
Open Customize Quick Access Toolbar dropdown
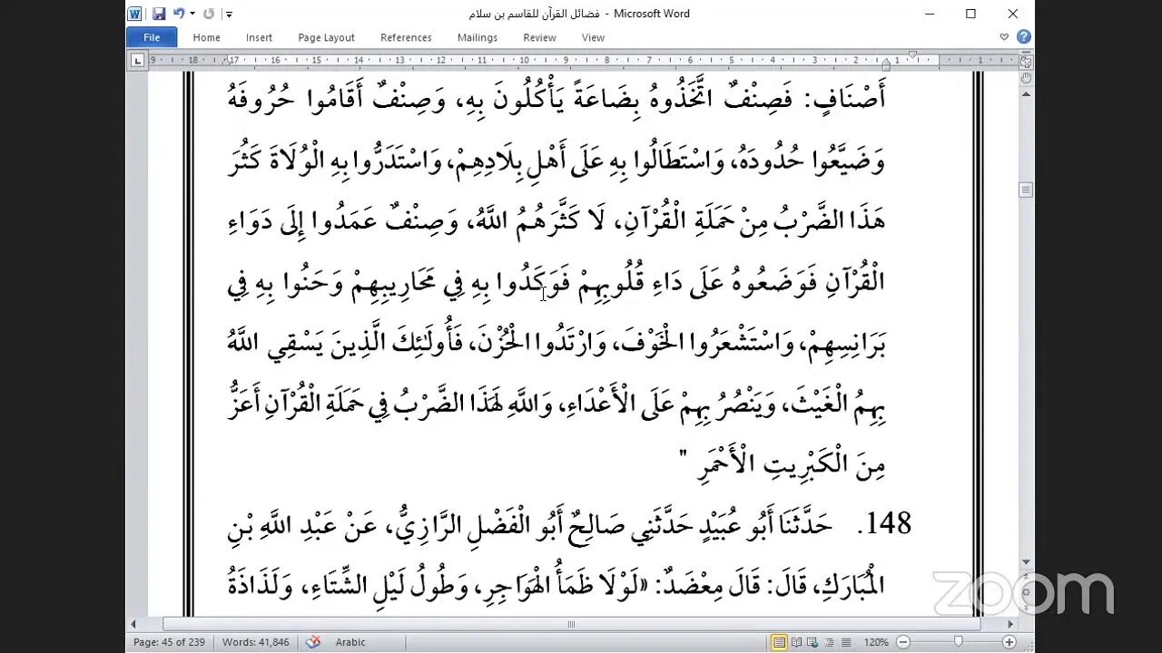[229, 15]
